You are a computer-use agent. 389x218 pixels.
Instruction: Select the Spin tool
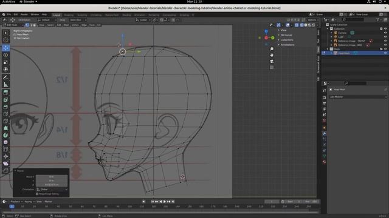5,135
